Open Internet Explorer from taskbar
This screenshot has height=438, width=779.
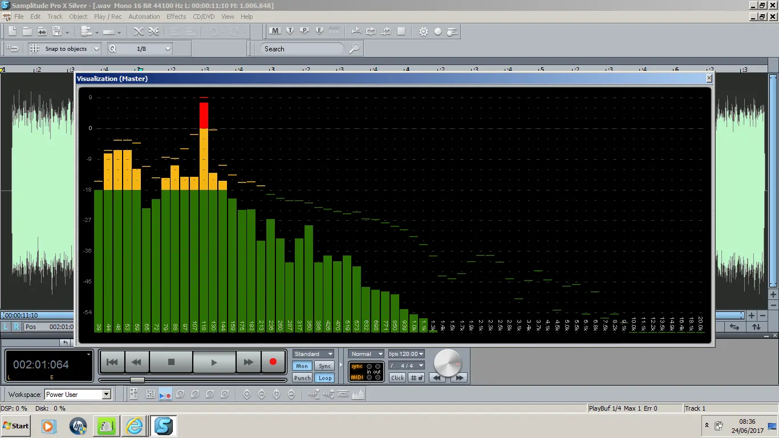tap(135, 426)
